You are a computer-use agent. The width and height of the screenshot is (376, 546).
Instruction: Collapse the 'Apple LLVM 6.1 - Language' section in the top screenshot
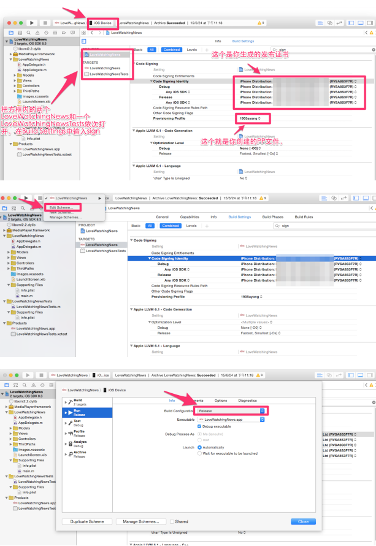point(134,166)
